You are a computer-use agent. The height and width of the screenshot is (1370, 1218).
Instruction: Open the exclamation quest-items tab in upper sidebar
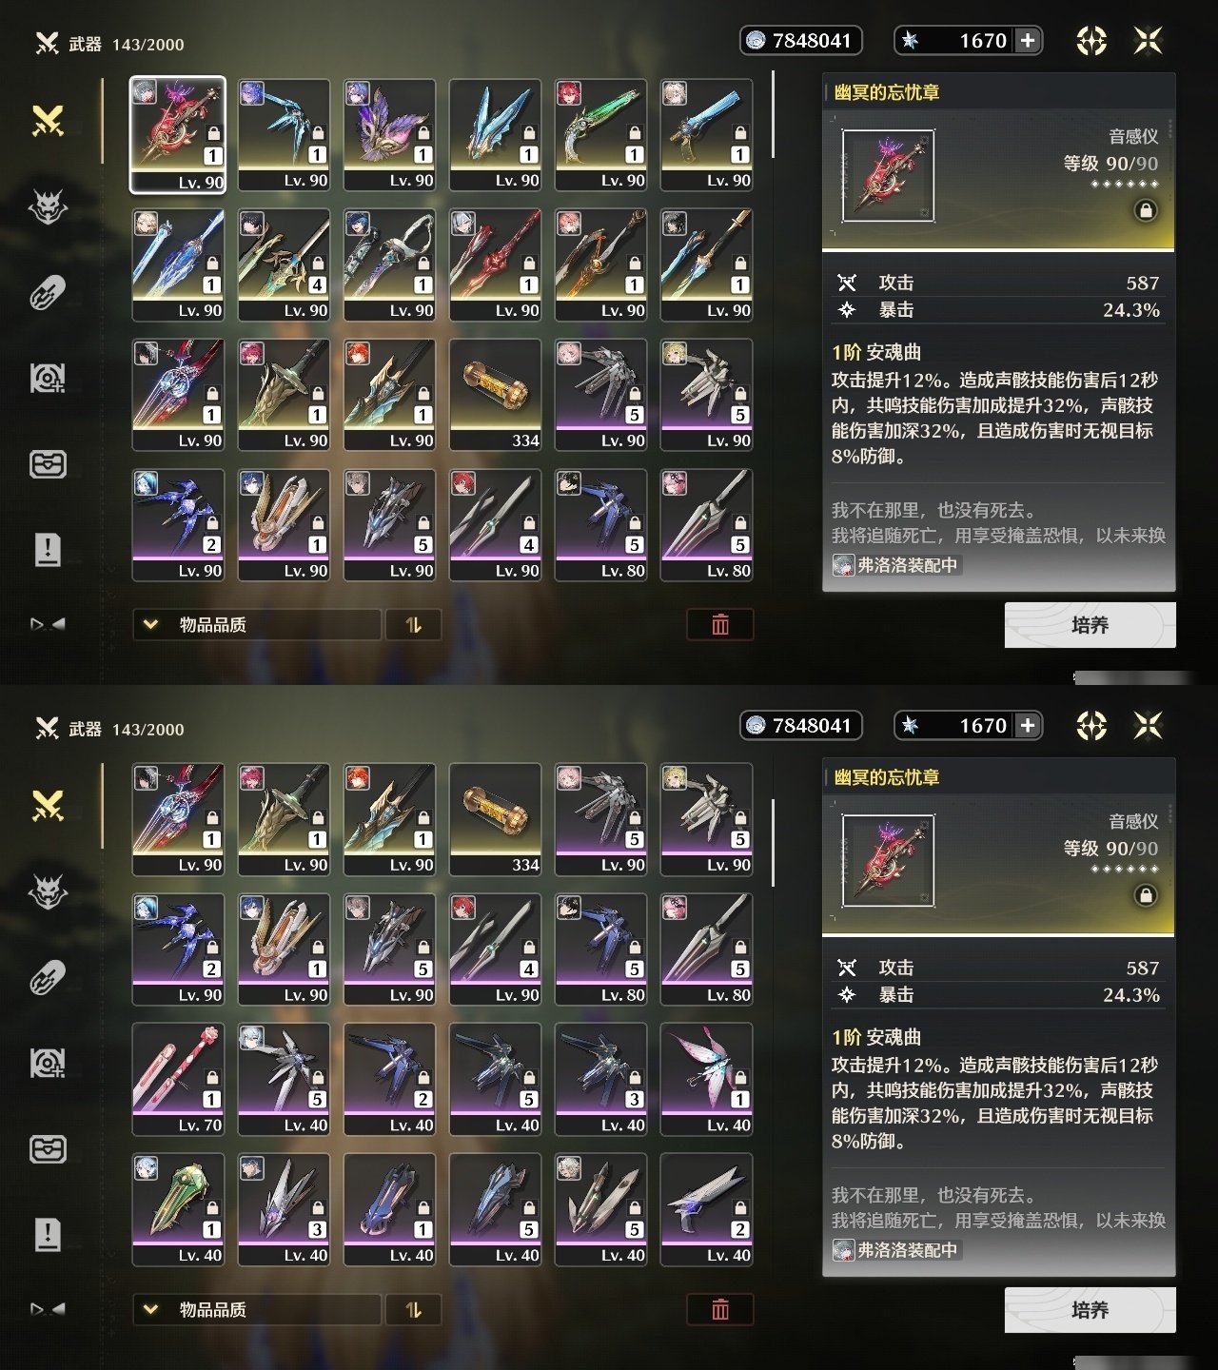(x=48, y=550)
